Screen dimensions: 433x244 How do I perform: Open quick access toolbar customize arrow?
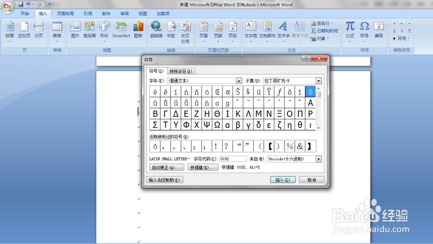tap(50, 4)
